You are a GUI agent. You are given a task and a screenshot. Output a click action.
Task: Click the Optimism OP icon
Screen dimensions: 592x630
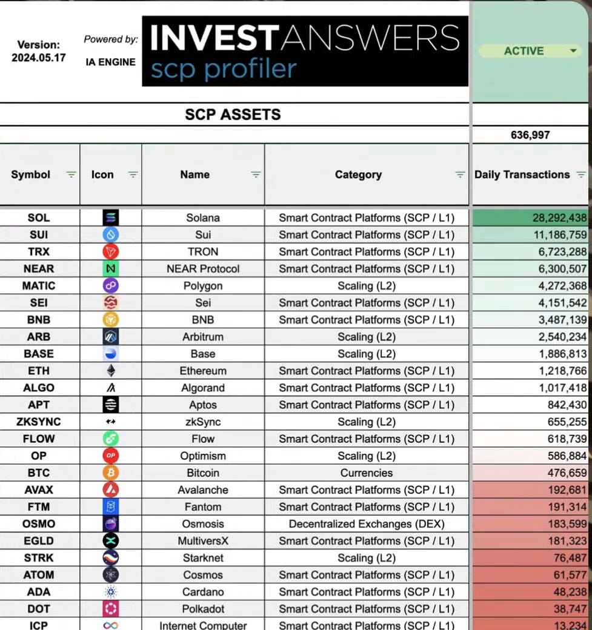coord(111,456)
